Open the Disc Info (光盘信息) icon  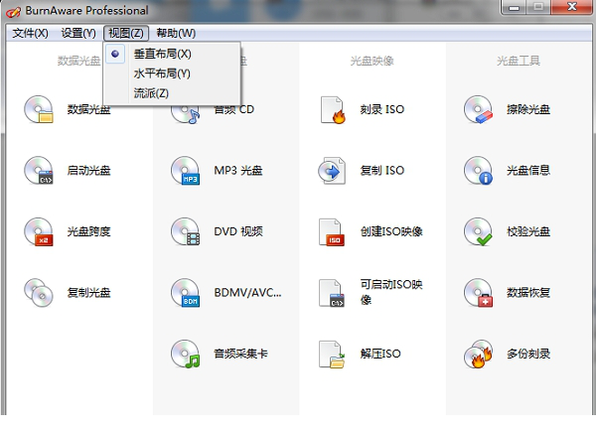478,170
